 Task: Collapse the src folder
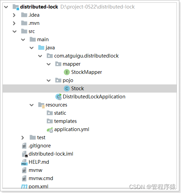(15, 32)
